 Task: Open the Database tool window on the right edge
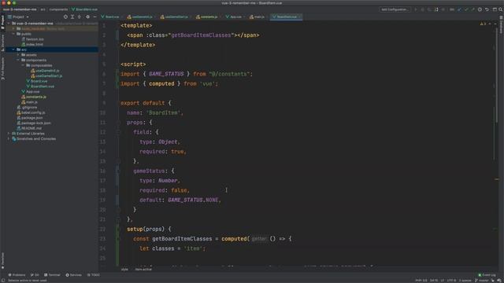pos(501,24)
